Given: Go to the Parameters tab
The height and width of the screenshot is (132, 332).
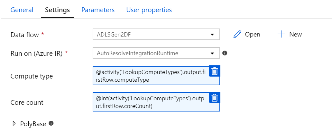Looking at the screenshot, I should 98,10.
